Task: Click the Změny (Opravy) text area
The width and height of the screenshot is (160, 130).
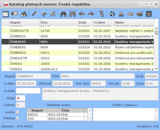Action: coord(123,115)
